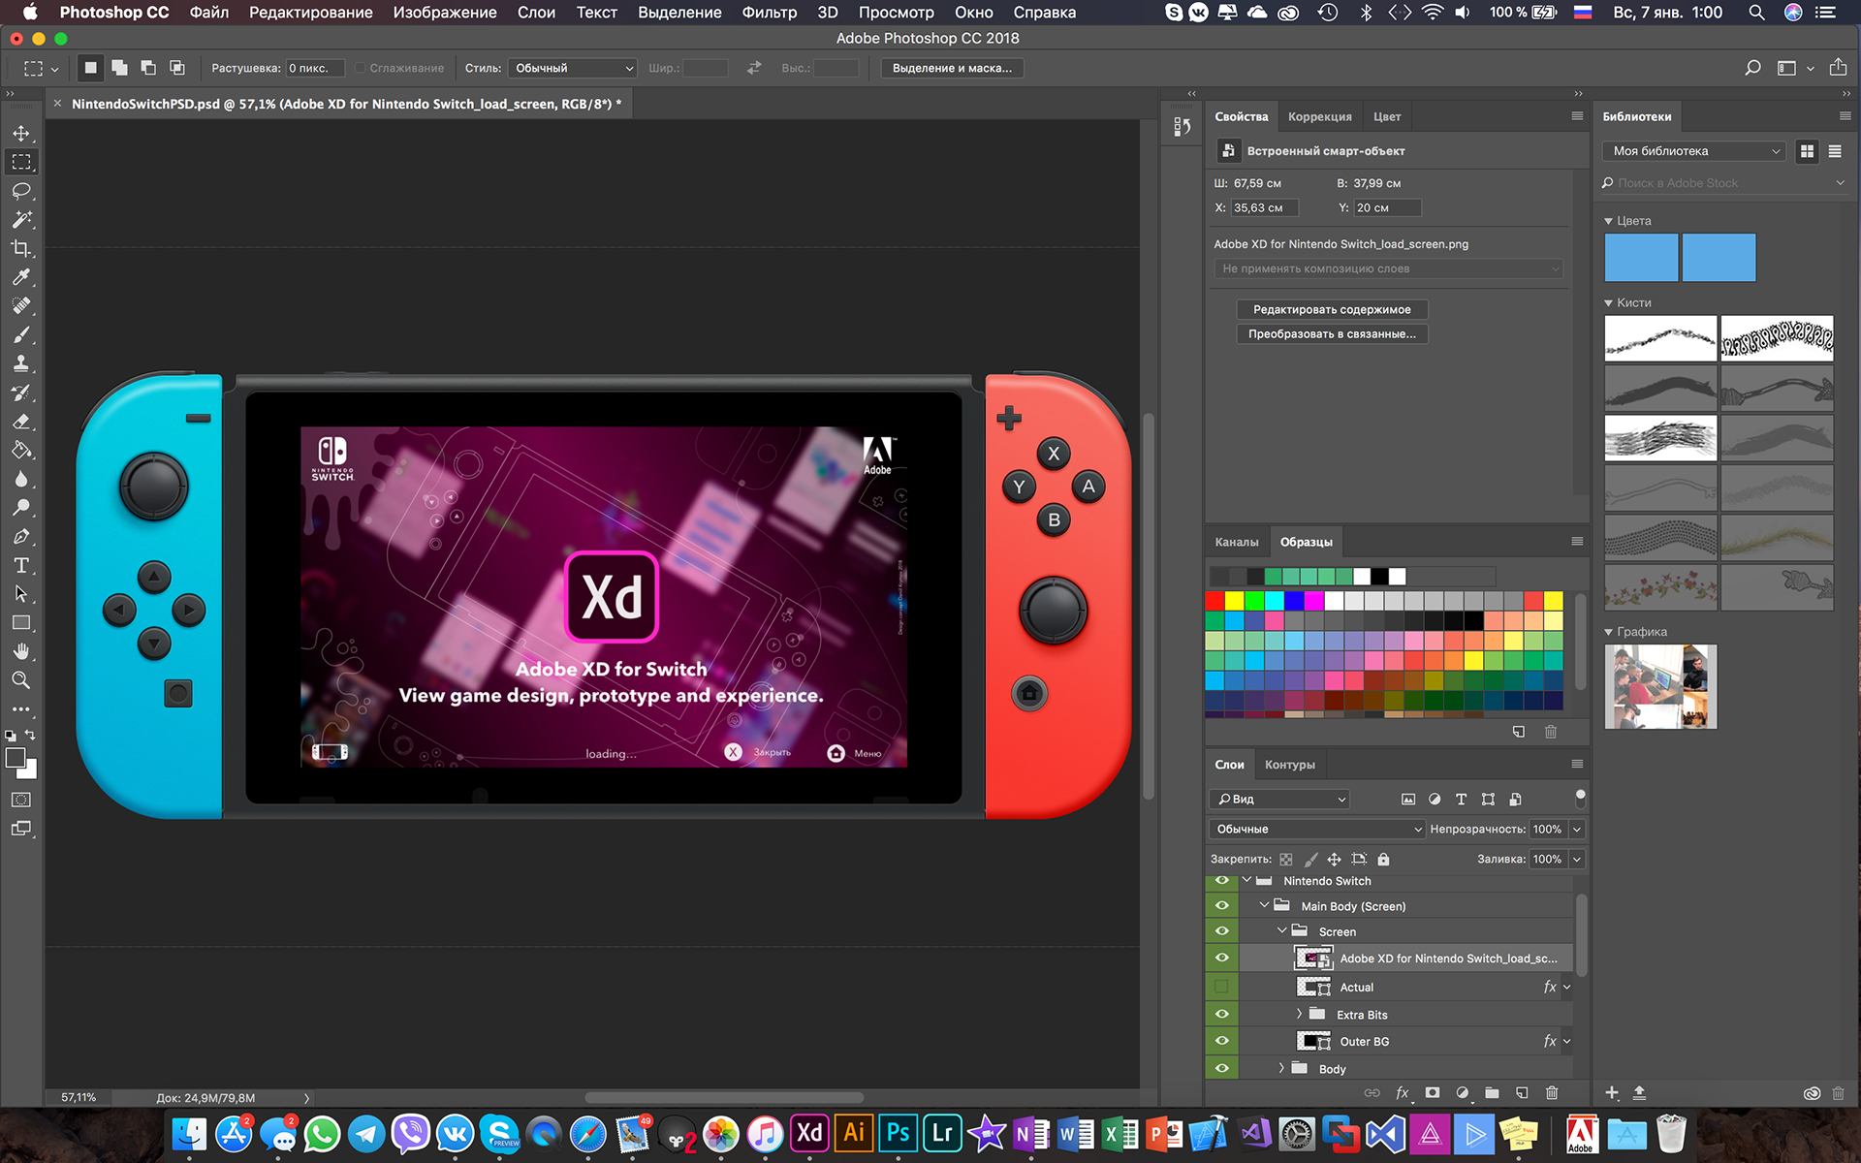Select the Hand tool

tap(21, 651)
